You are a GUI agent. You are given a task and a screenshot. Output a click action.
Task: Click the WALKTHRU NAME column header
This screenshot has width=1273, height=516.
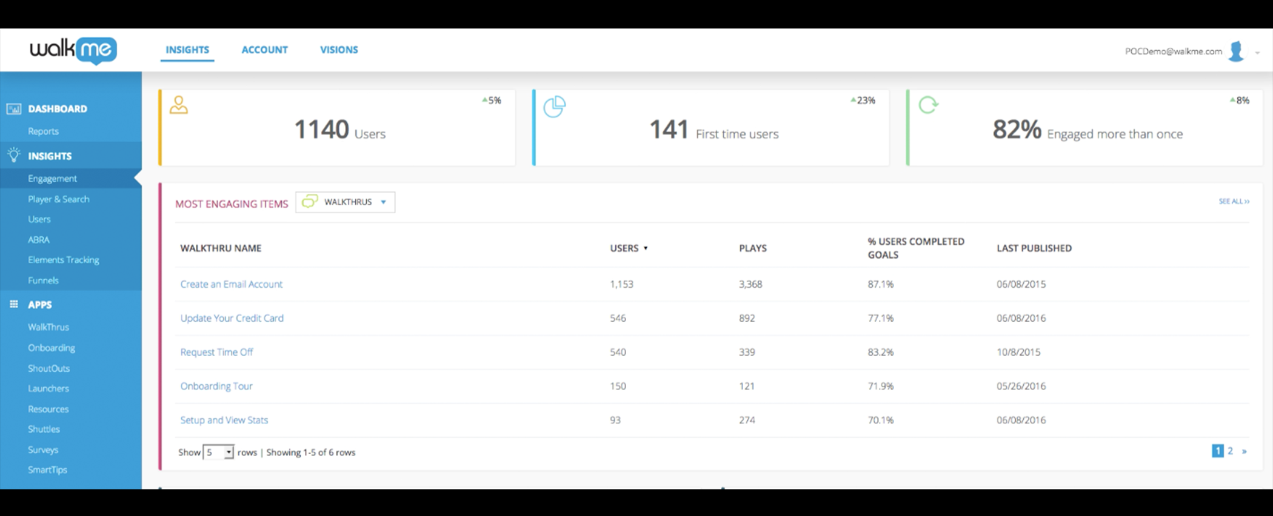click(x=221, y=248)
